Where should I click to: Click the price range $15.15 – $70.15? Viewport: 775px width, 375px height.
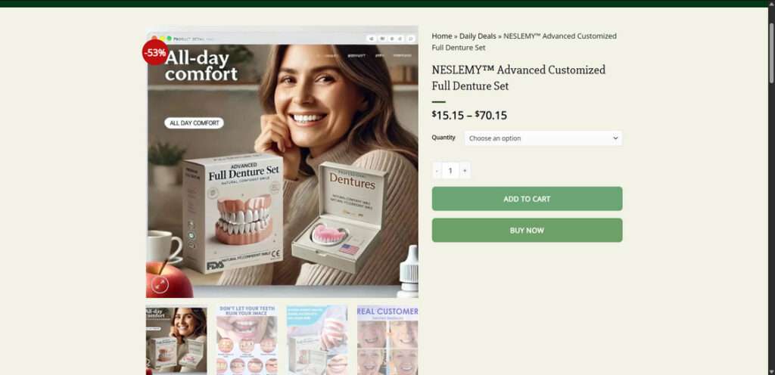pyautogui.click(x=469, y=116)
